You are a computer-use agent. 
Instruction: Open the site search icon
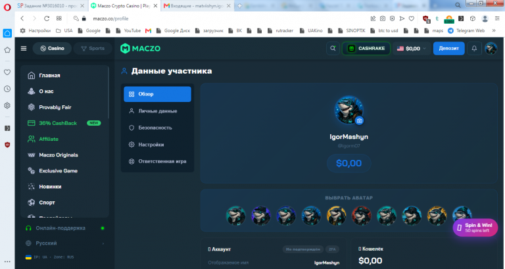coord(333,48)
